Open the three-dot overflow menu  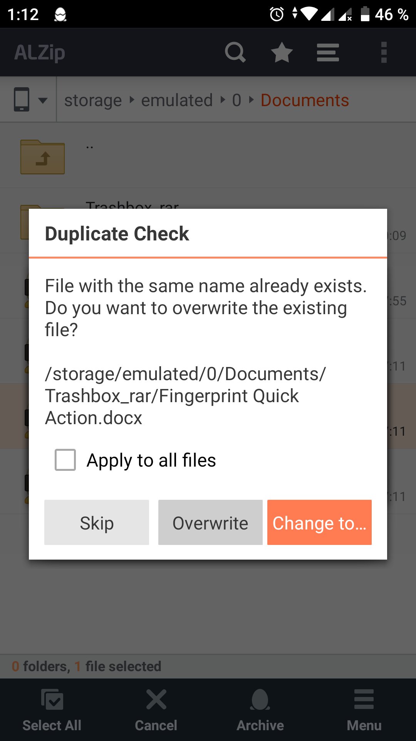coord(384,52)
